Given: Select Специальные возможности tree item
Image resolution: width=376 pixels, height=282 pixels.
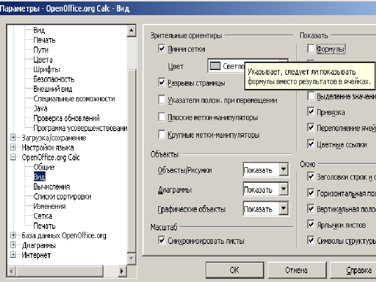Looking at the screenshot, I should coord(74,99).
